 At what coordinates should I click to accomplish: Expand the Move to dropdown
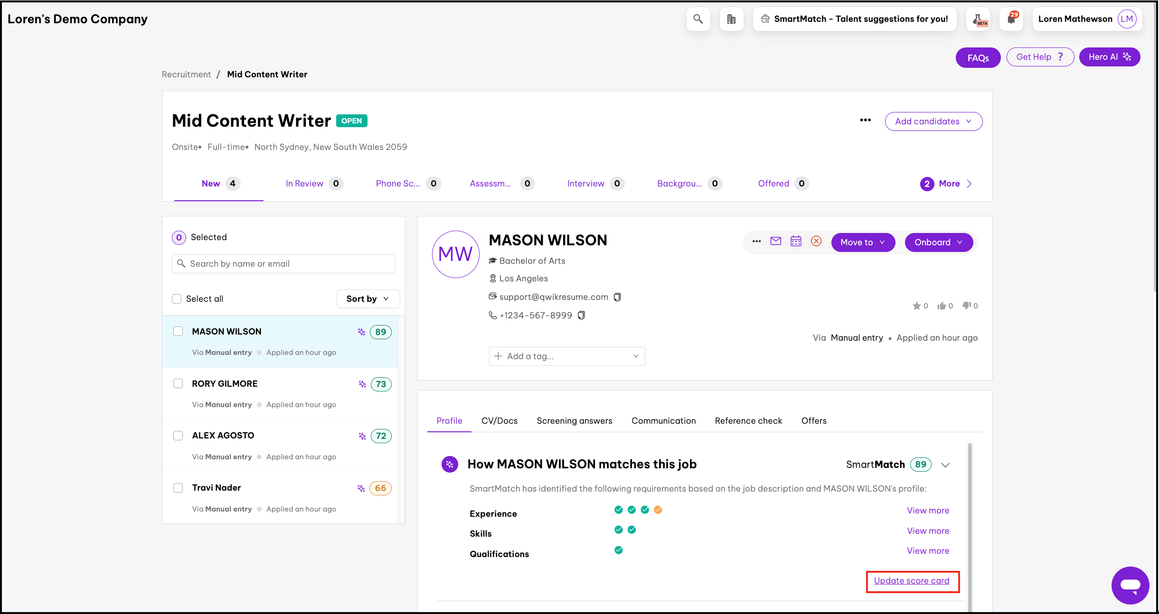[863, 242]
